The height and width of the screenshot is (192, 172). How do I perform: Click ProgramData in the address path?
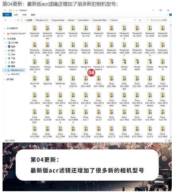coord(58,20)
